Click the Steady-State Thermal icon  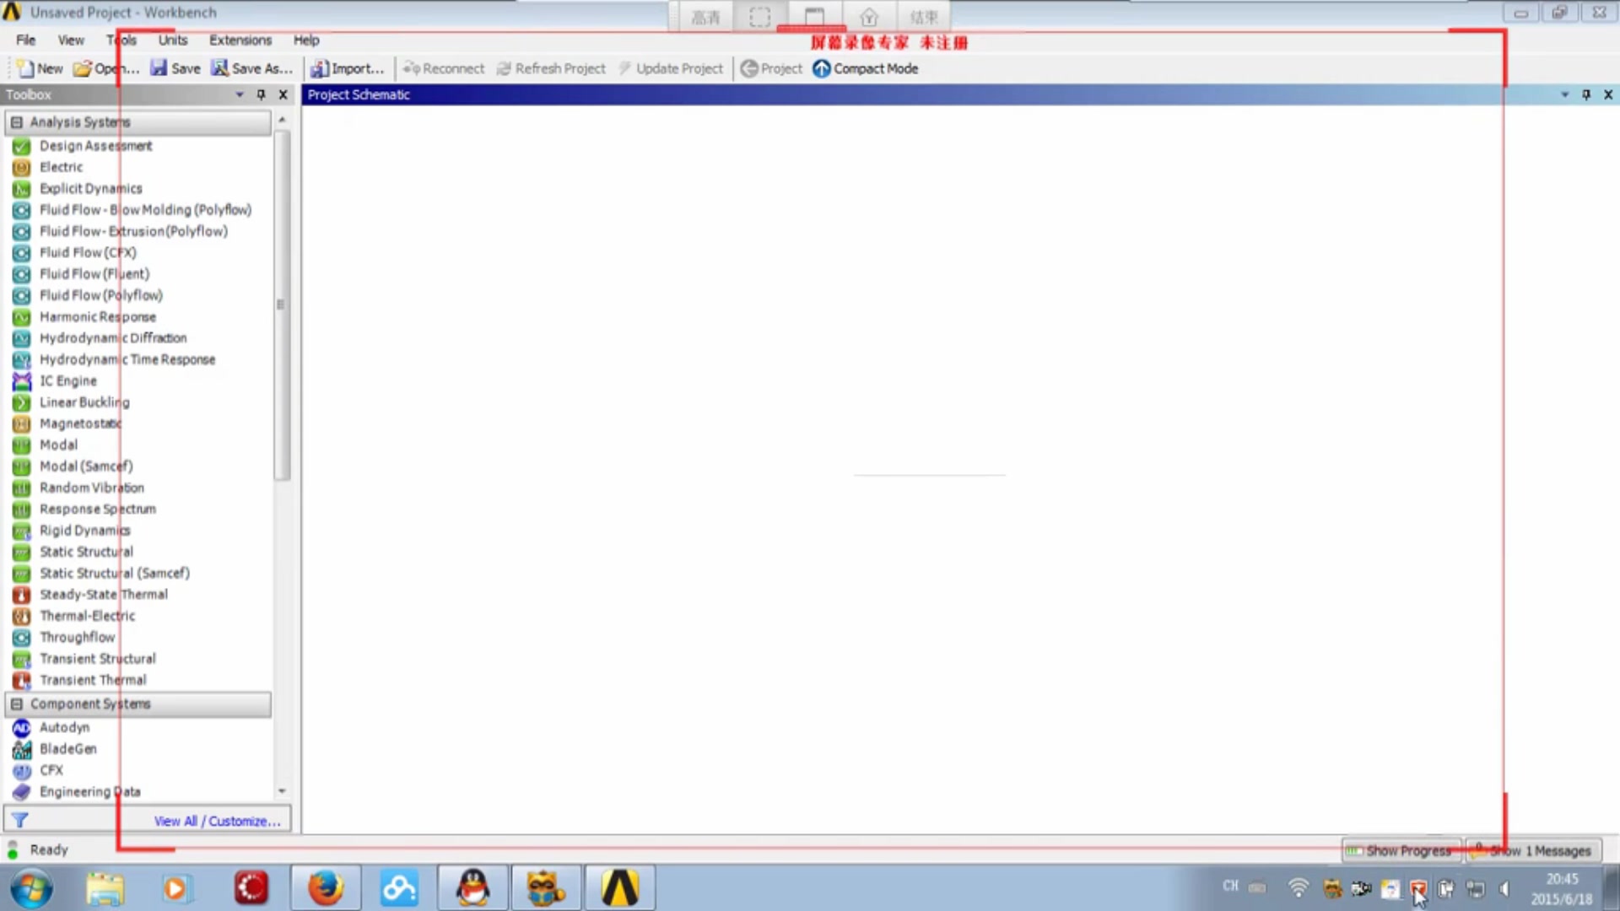[21, 594]
